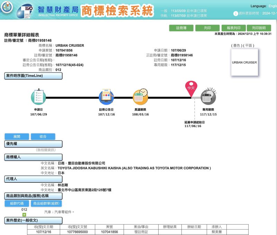Select 107/12/16(45-024) publication date value
The height and width of the screenshot is (235, 277).
click(70, 65)
